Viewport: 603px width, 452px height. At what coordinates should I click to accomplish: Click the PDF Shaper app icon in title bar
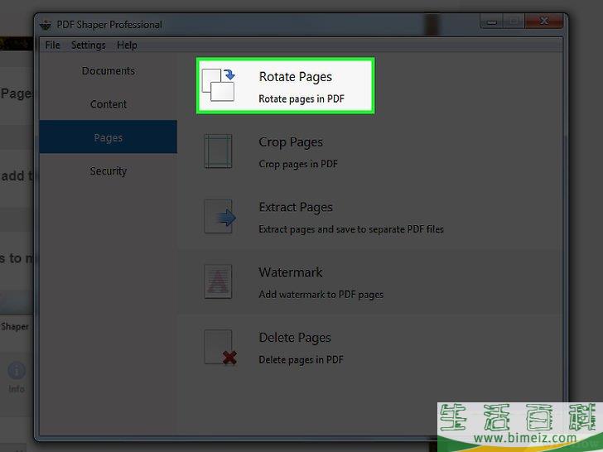(46, 25)
